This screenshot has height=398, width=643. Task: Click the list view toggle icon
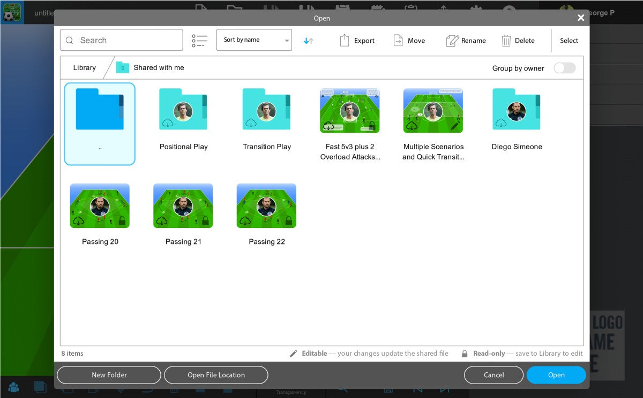[x=199, y=41]
